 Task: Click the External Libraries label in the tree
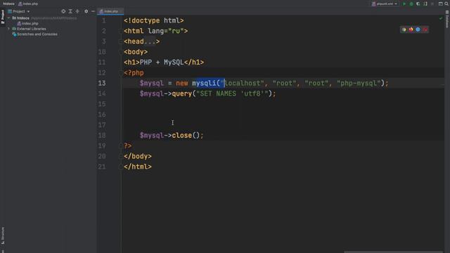point(31,29)
